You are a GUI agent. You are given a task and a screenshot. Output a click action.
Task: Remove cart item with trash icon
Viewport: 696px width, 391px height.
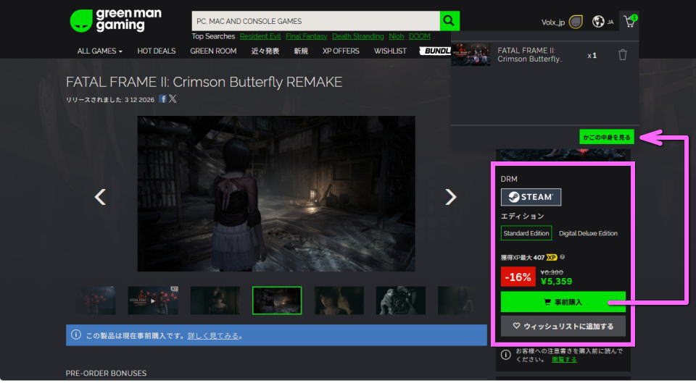[622, 55]
